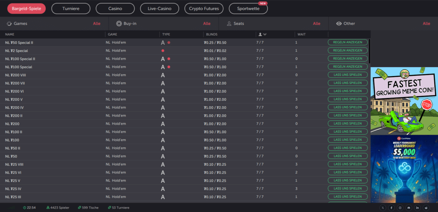Sort table by WAIT column header
Viewport: 438px width, 212px height.
click(x=302, y=34)
